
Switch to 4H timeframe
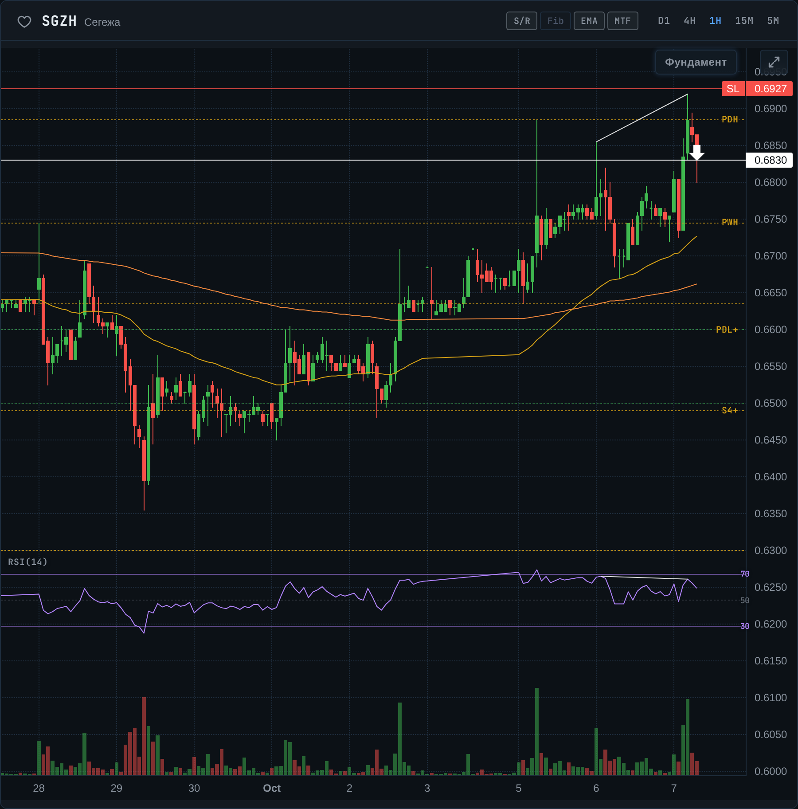pos(689,21)
